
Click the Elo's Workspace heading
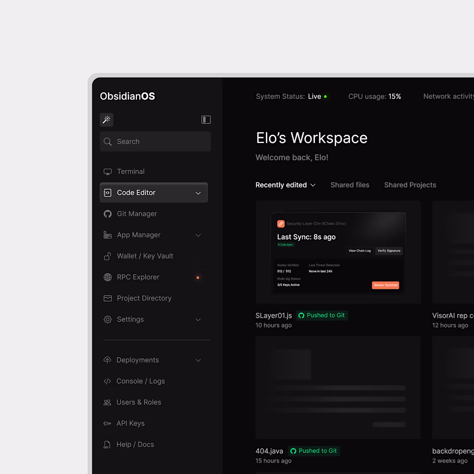(x=312, y=138)
